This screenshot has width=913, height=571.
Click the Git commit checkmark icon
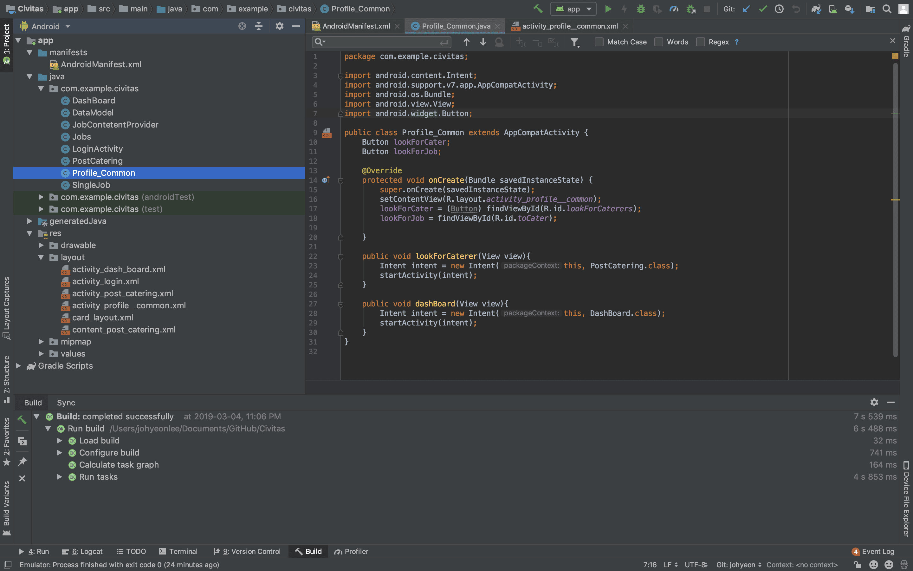[x=763, y=9]
